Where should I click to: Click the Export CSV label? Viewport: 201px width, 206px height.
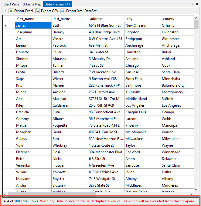[x=49, y=11]
